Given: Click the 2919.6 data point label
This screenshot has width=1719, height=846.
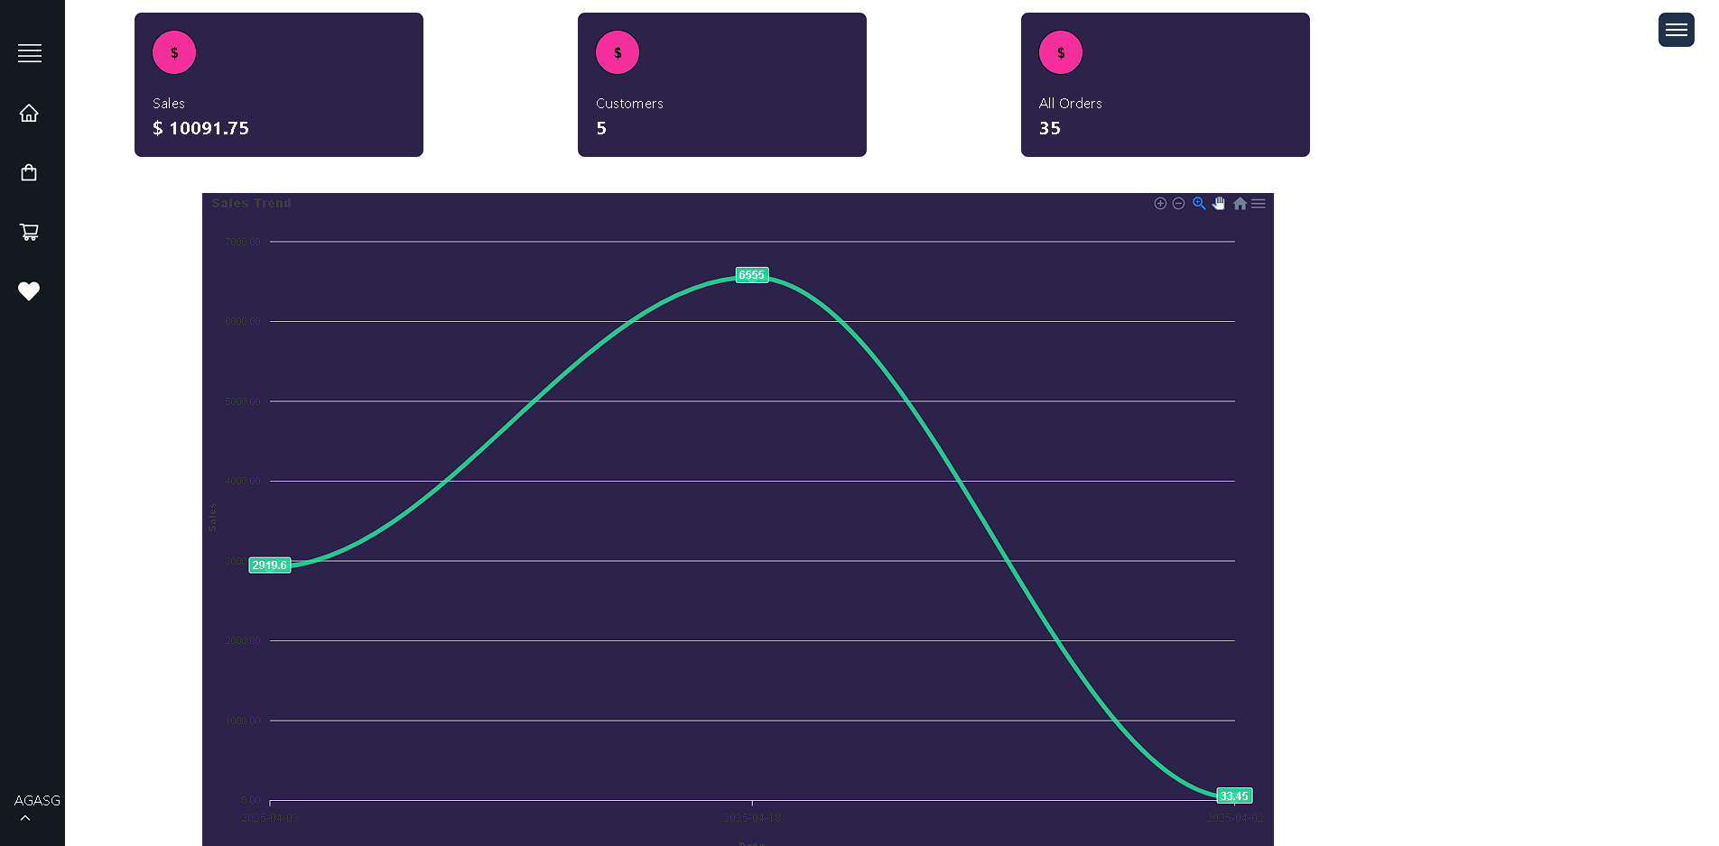Looking at the screenshot, I should pyautogui.click(x=269, y=566).
